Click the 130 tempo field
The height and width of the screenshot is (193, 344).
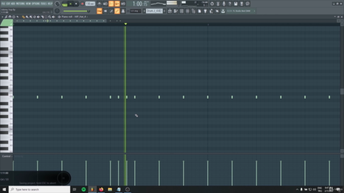pyautogui.click(x=90, y=4)
